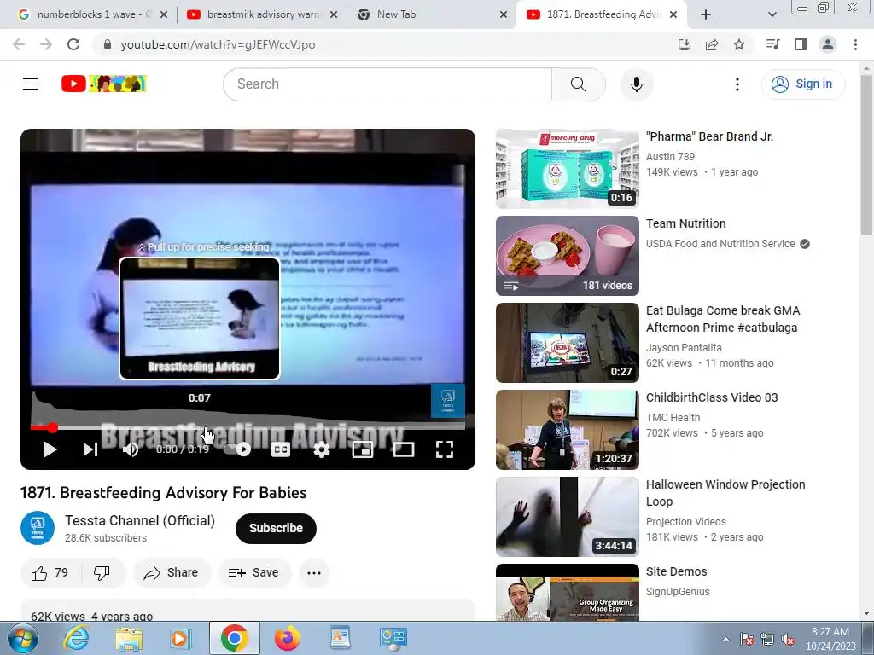Share this page icon in address bar
This screenshot has width=874, height=655.
click(711, 44)
